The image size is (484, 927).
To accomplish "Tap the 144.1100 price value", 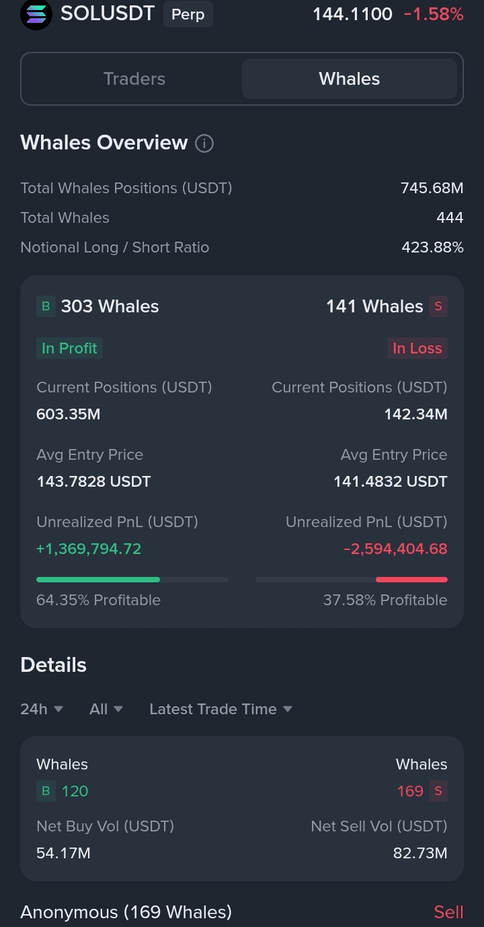I will (x=352, y=14).
